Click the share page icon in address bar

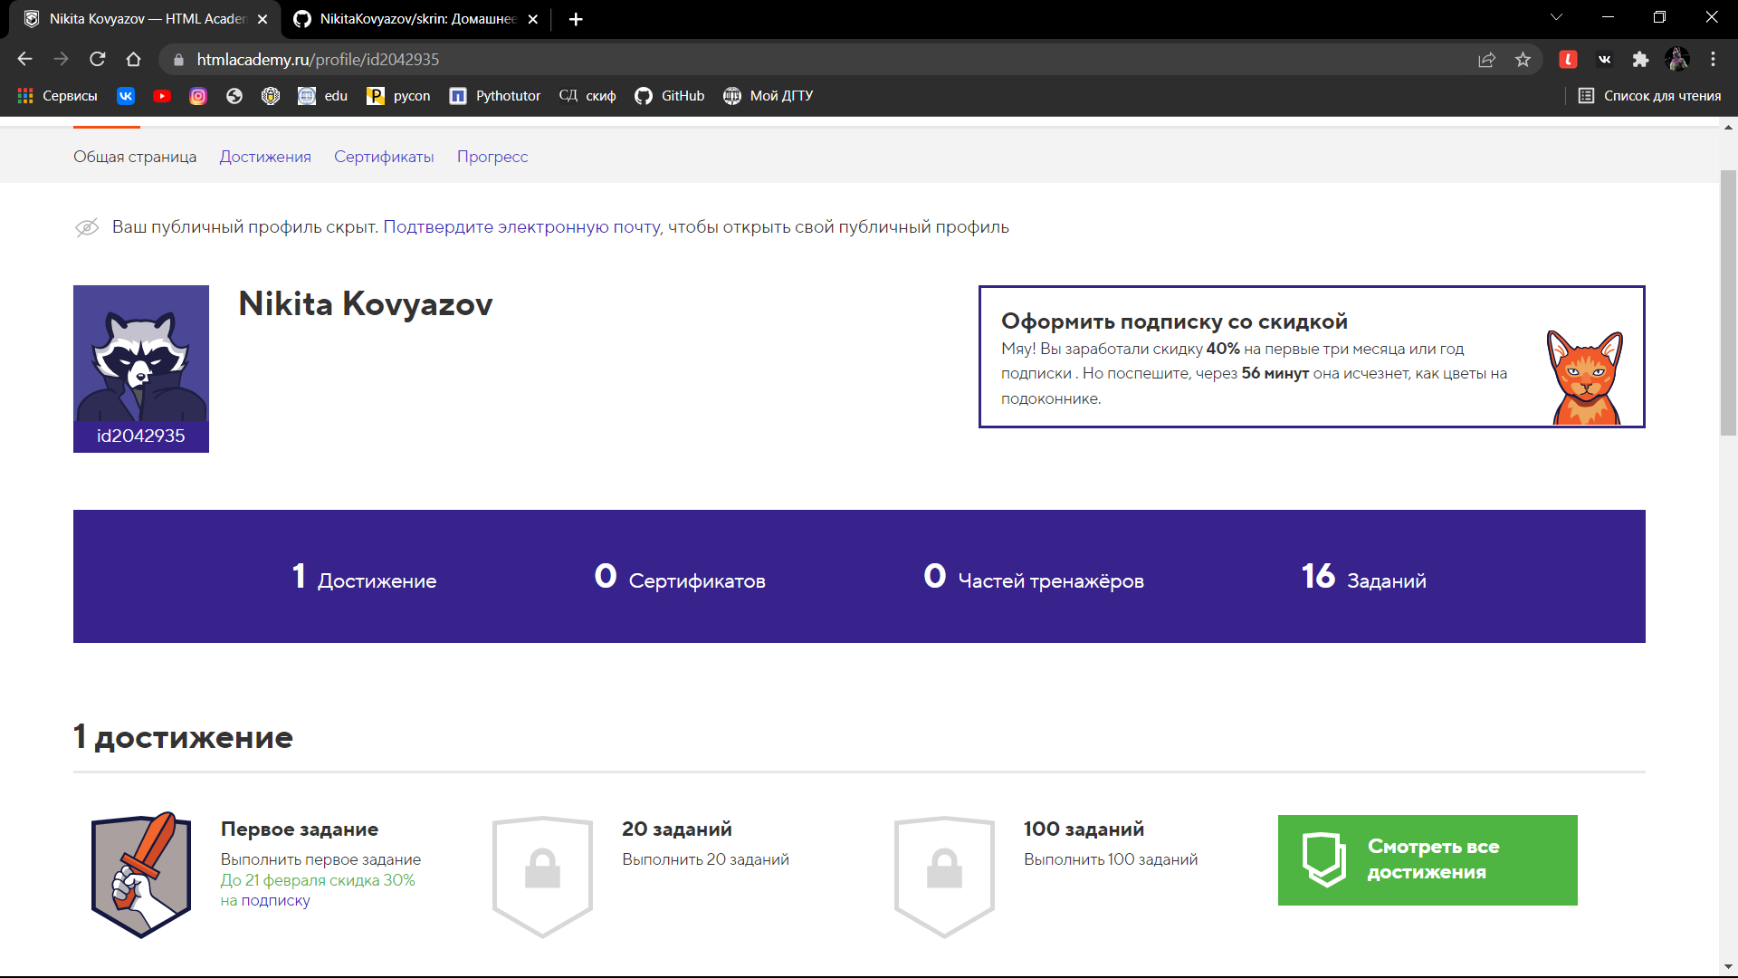click(x=1486, y=59)
